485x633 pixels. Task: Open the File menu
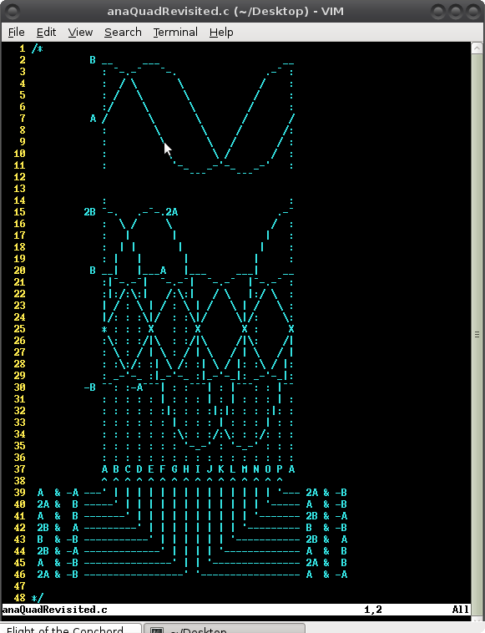coord(16,33)
